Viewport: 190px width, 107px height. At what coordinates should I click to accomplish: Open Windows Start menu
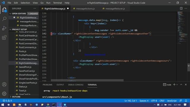pos(3,105)
